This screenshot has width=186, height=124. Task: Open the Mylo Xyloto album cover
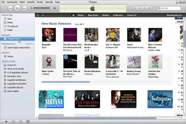click(x=49, y=61)
